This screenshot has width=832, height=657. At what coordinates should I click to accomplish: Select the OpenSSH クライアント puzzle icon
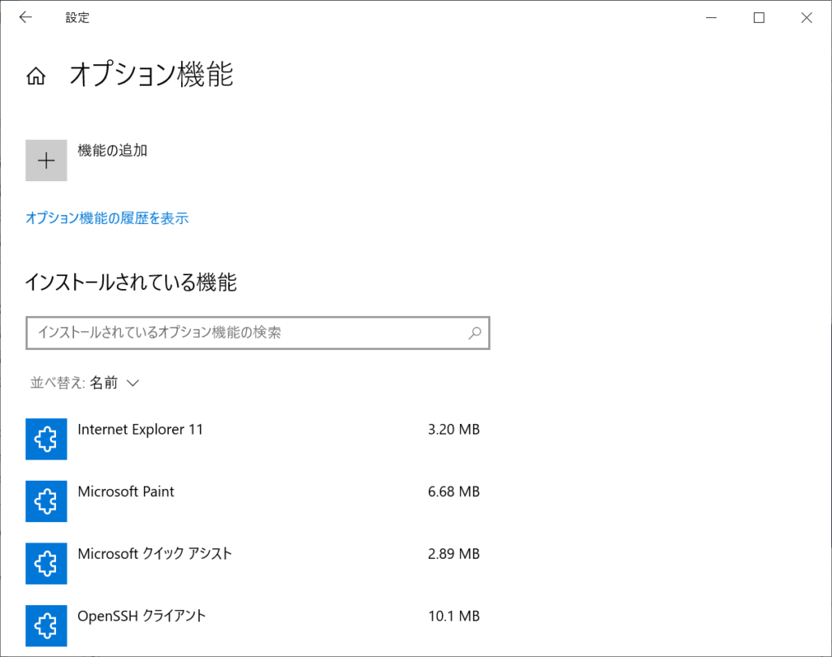[46, 625]
